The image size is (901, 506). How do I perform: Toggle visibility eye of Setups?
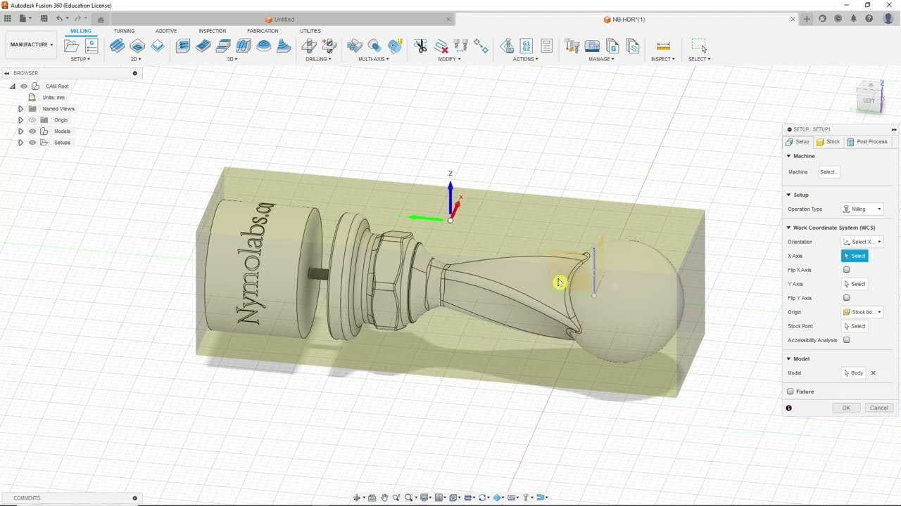click(x=32, y=143)
